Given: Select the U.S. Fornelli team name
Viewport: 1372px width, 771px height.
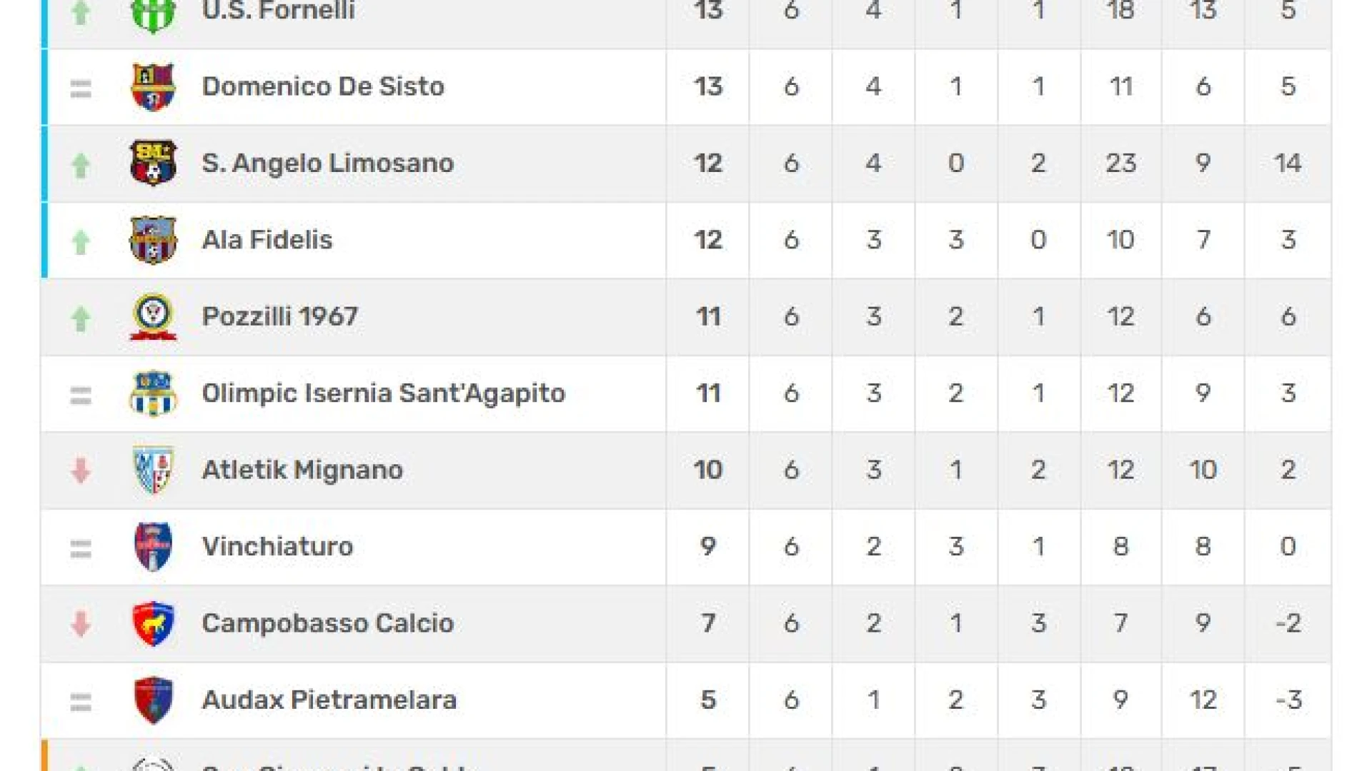Looking at the screenshot, I should pos(279,11).
